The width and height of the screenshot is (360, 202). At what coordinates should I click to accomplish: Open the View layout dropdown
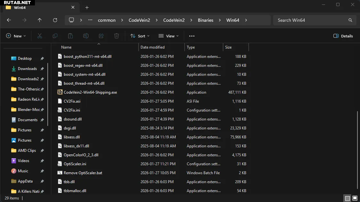168,36
